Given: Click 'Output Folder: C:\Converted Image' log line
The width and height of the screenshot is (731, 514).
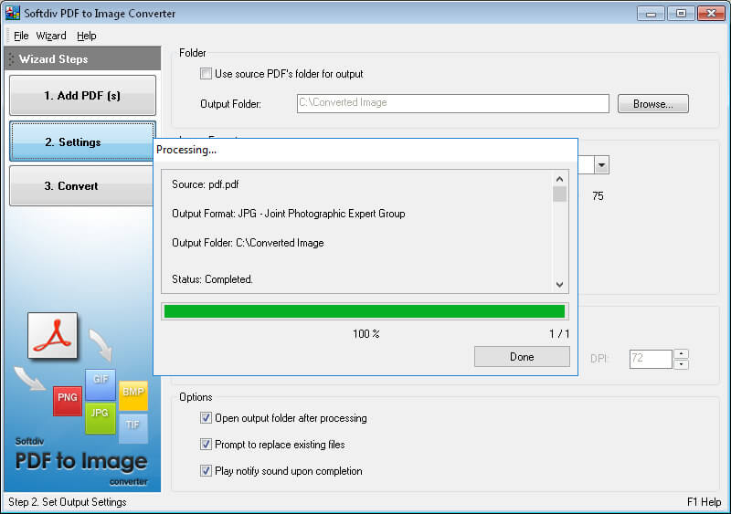Looking at the screenshot, I should 248,243.
